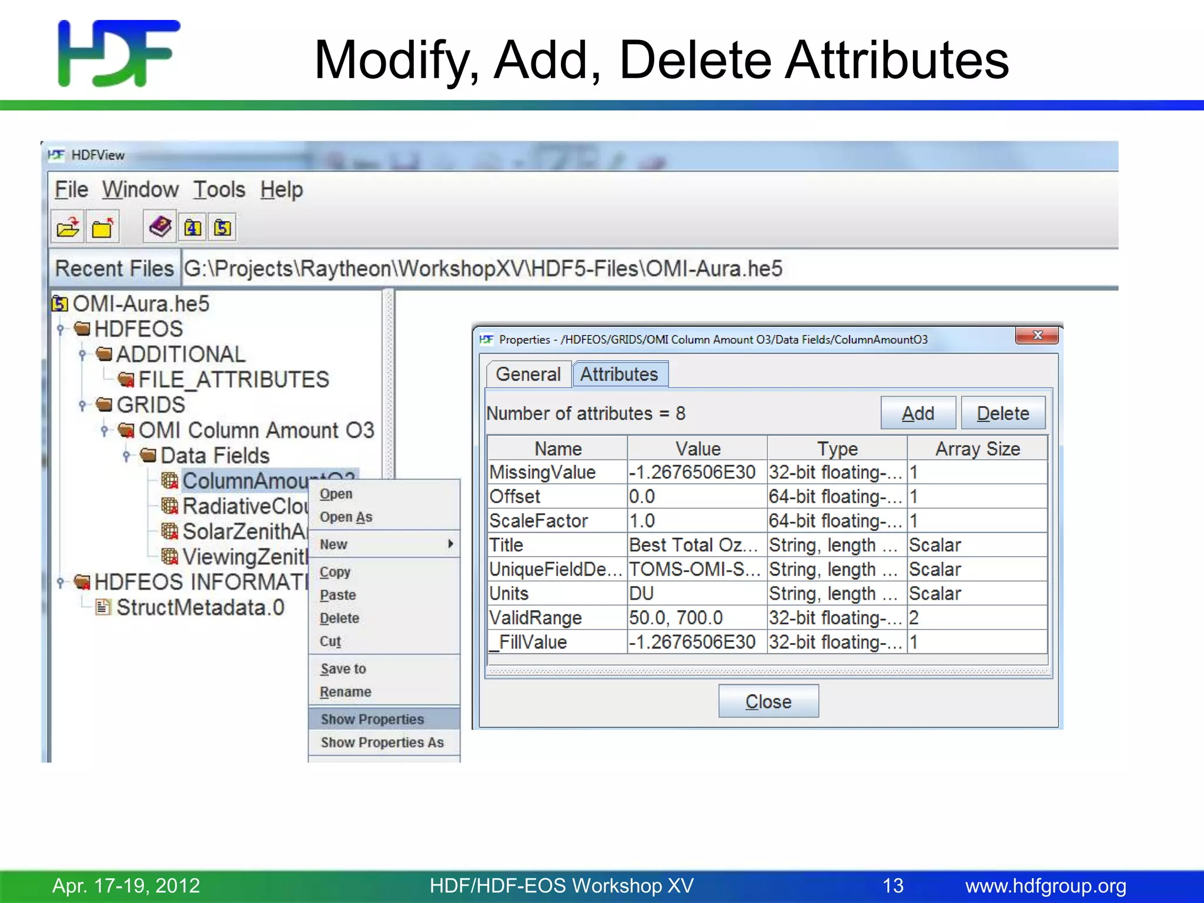Image resolution: width=1204 pixels, height=903 pixels.
Task: Choose Delete from the context menu
Action: pyautogui.click(x=384, y=618)
